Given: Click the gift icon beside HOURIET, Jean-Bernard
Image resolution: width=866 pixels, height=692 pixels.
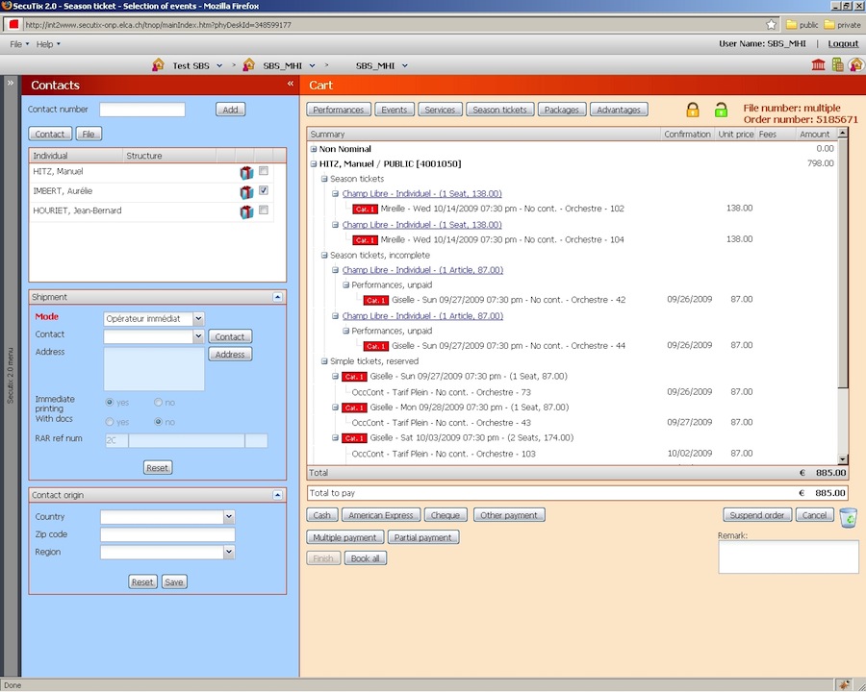Looking at the screenshot, I should click(246, 211).
